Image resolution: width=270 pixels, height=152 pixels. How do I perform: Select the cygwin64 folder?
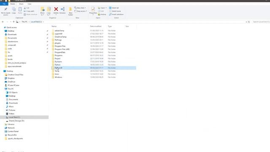coord(58,34)
